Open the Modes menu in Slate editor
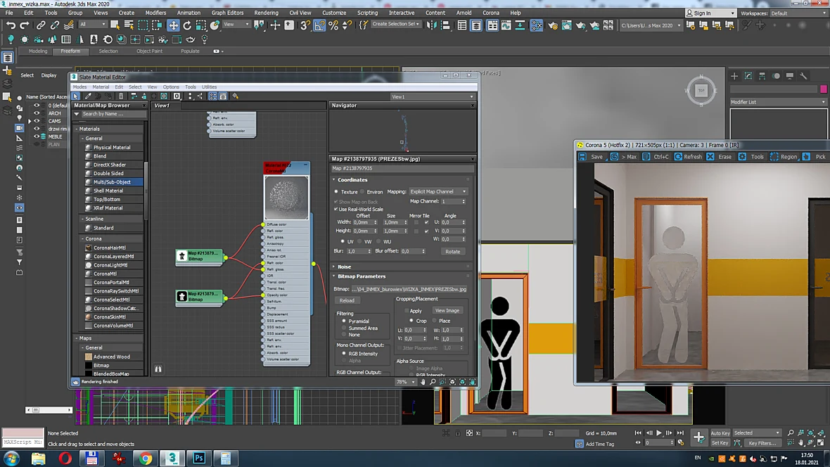Image resolution: width=830 pixels, height=467 pixels. click(79, 87)
